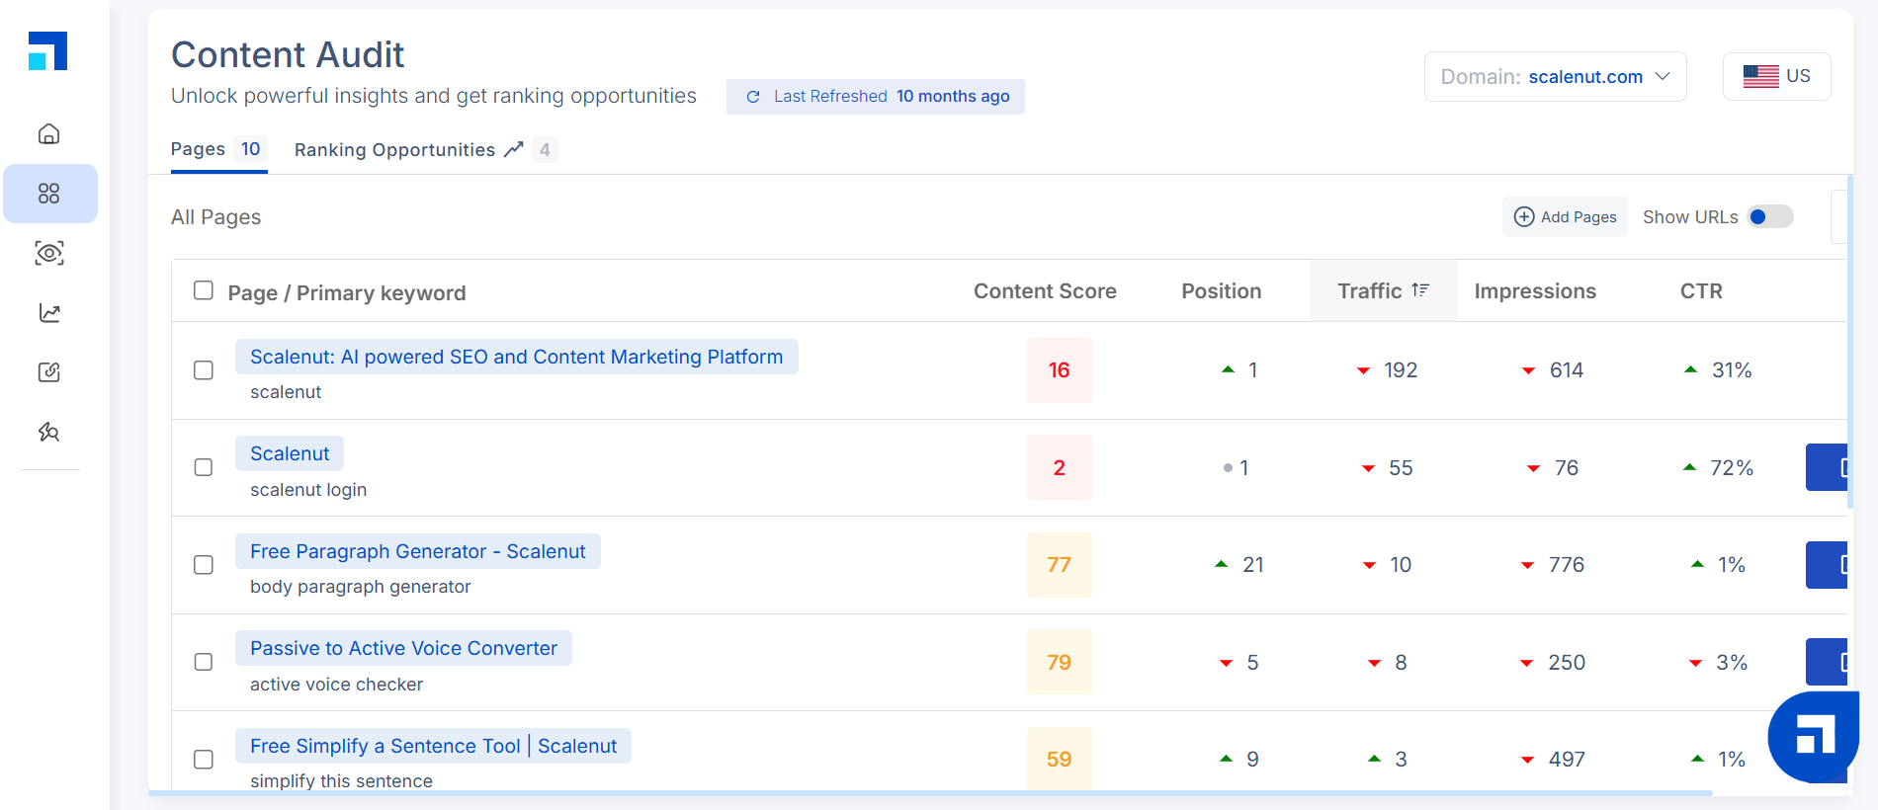Open the US country selector
Screen dimensions: 1878x810
tap(1776, 76)
